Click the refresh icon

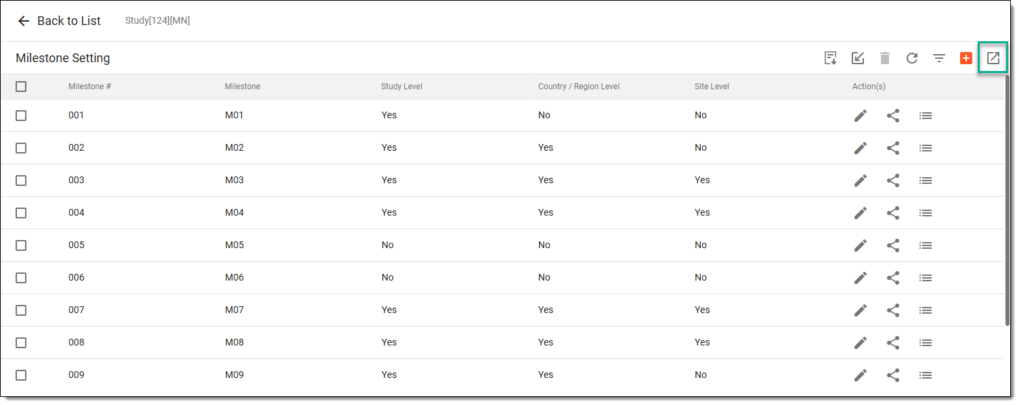point(912,58)
